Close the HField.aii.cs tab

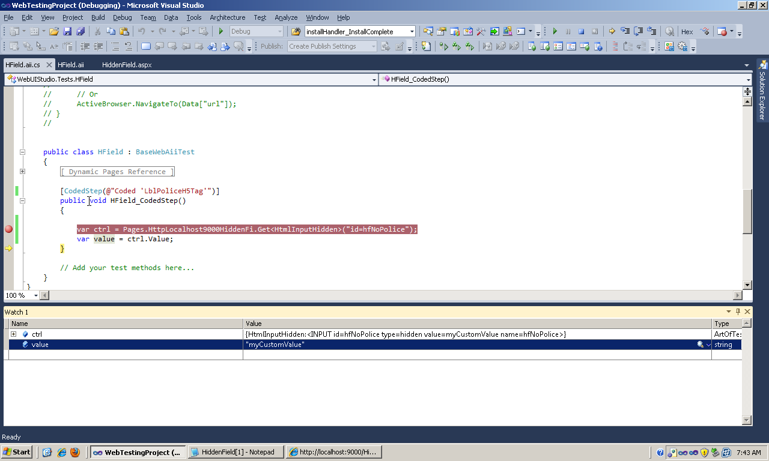click(49, 65)
